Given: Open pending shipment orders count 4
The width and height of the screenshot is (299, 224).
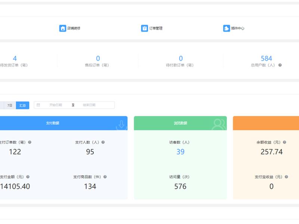Looking at the screenshot, I should pyautogui.click(x=15, y=58).
